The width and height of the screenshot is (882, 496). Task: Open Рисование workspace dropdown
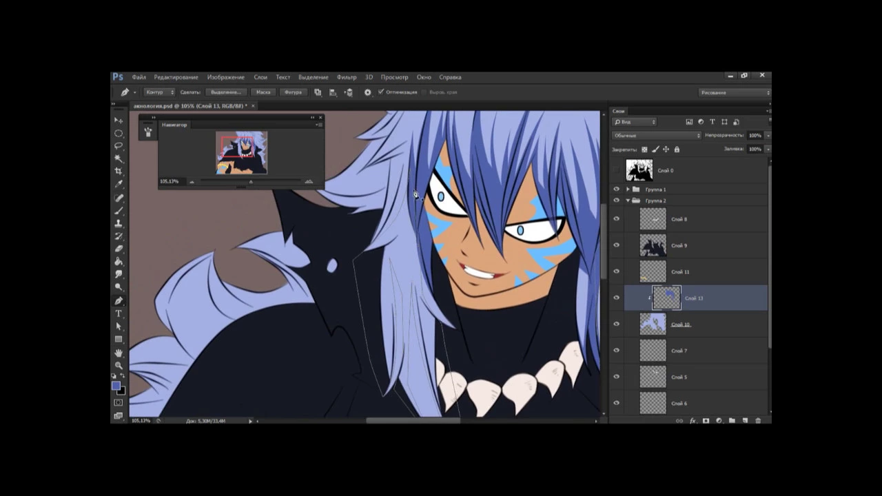[x=735, y=92]
